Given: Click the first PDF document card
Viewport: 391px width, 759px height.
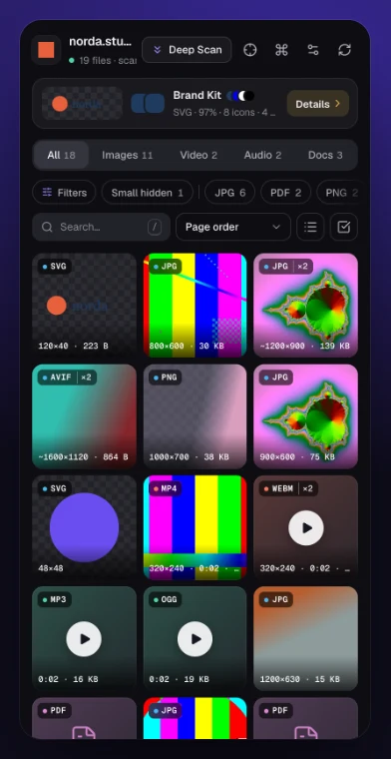Looking at the screenshot, I should (84, 718).
